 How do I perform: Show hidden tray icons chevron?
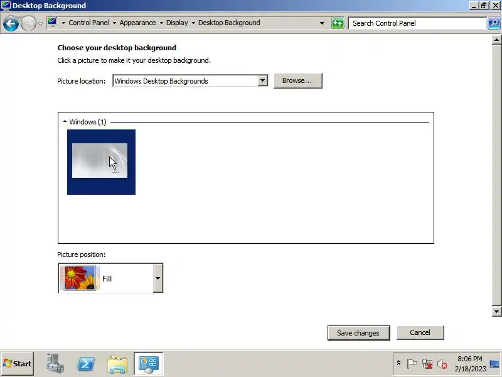click(398, 363)
